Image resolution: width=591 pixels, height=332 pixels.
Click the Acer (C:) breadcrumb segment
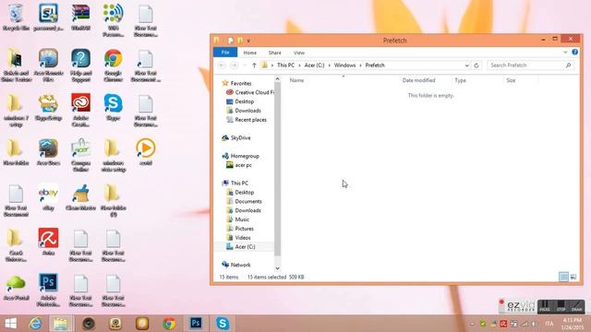[x=314, y=65]
